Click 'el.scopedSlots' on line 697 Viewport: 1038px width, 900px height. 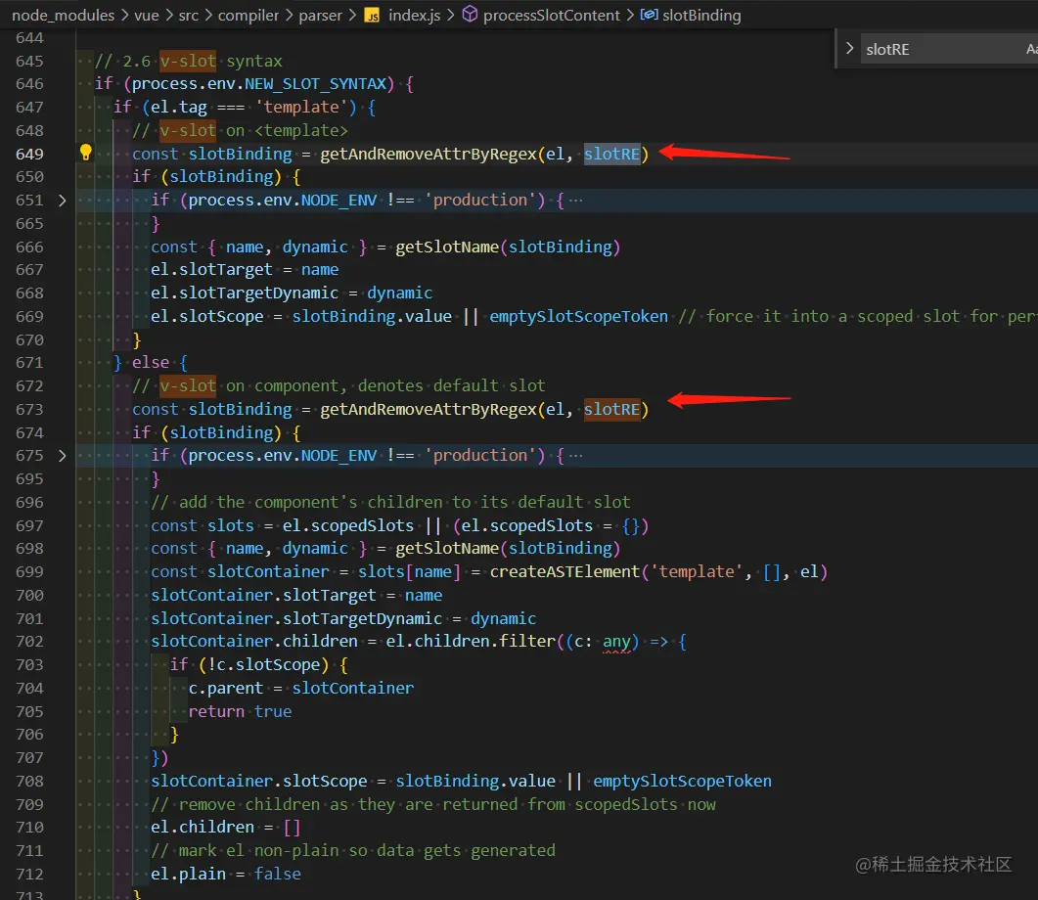[x=348, y=525]
